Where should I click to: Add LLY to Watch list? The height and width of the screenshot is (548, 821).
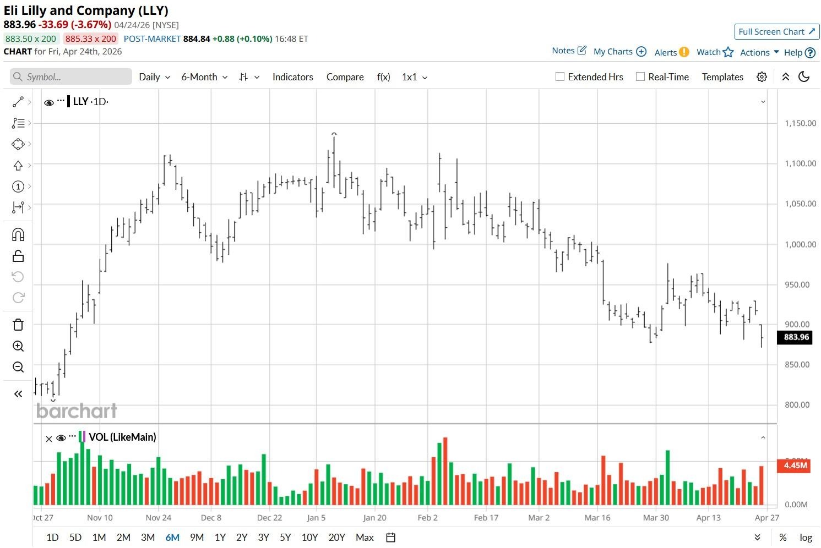click(x=715, y=52)
